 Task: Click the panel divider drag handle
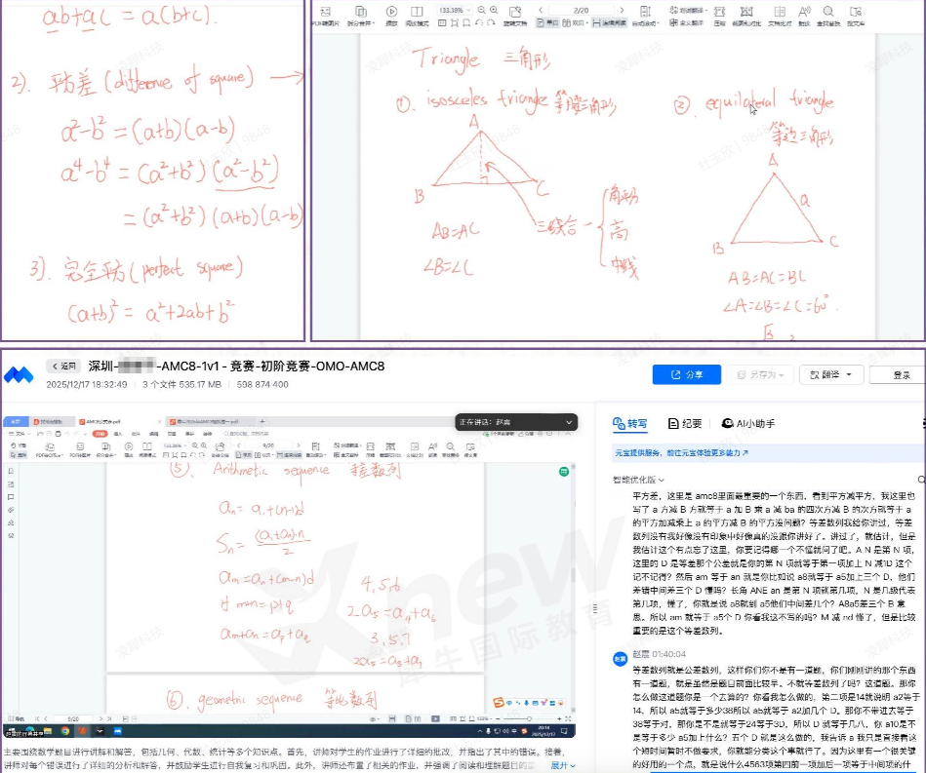pyautogui.click(x=594, y=608)
